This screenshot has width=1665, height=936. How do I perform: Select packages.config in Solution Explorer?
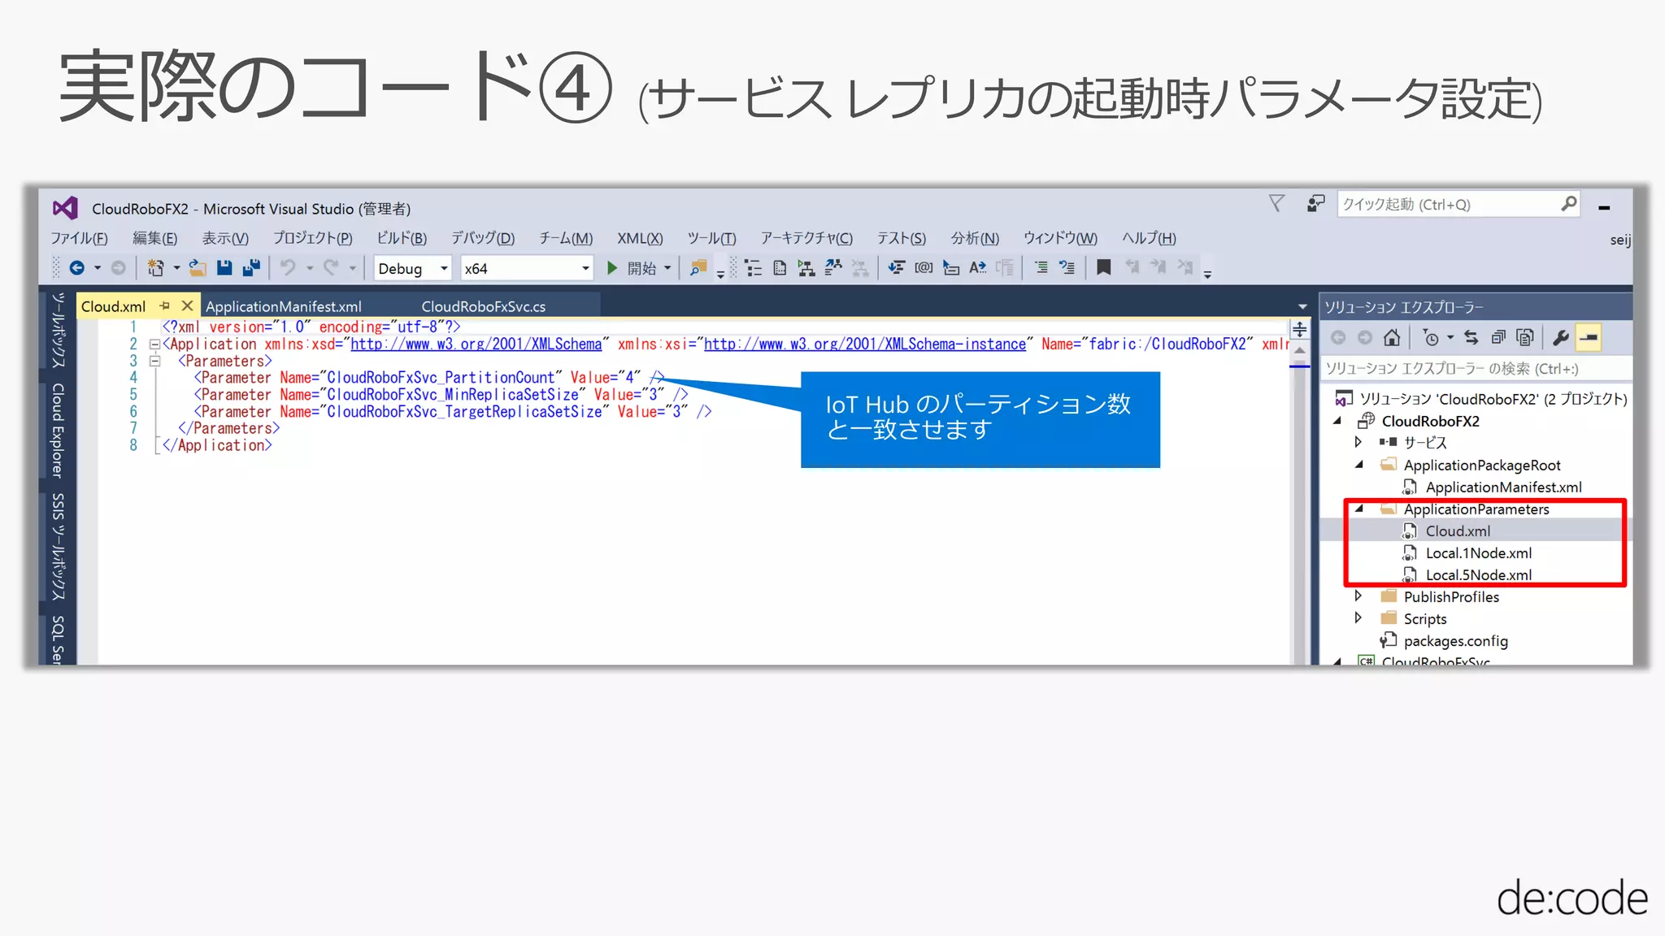pos(1455,640)
